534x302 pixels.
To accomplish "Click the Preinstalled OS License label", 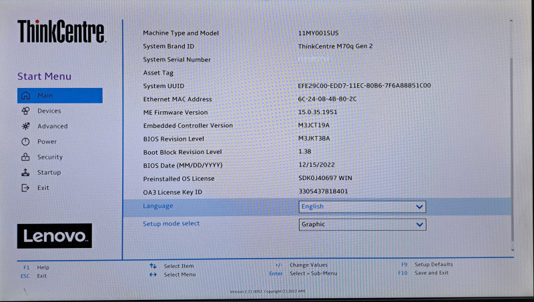I will 179,179.
